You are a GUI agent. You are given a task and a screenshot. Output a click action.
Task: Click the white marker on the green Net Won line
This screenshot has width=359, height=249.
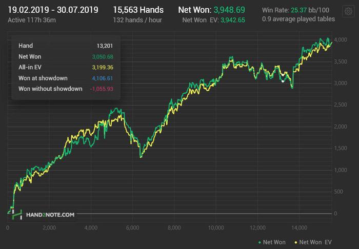tap(283, 81)
